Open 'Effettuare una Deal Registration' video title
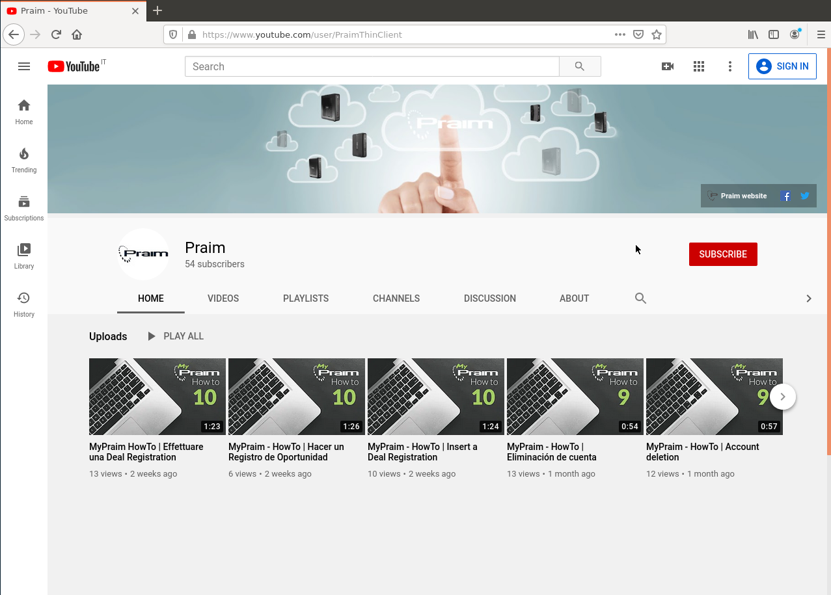831x595 pixels. point(146,452)
